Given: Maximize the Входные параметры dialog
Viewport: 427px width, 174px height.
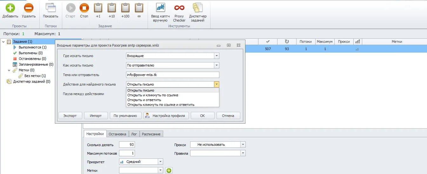Looking at the screenshot, I should coord(229,45).
